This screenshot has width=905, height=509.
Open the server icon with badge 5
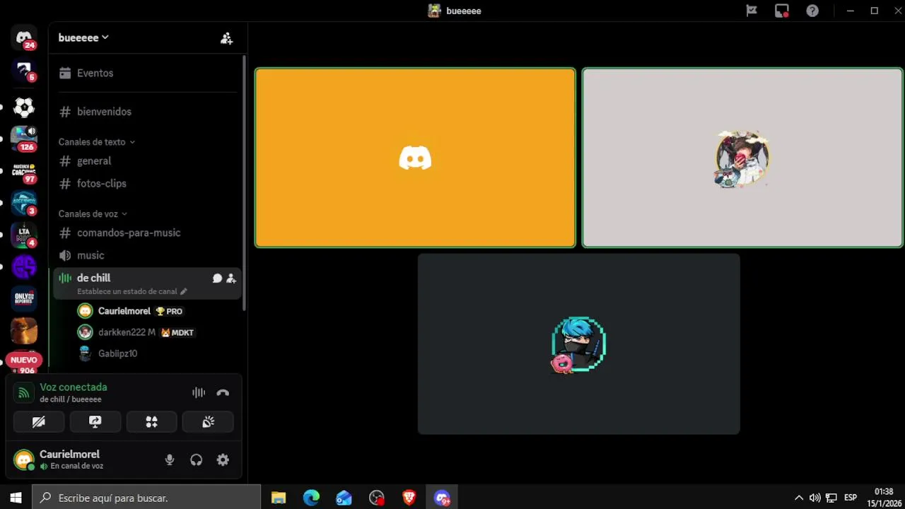coord(24,71)
